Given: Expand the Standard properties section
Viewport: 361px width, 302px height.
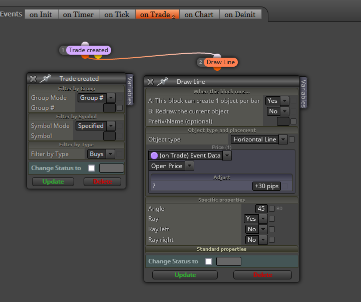Looking at the screenshot, I should (222, 249).
